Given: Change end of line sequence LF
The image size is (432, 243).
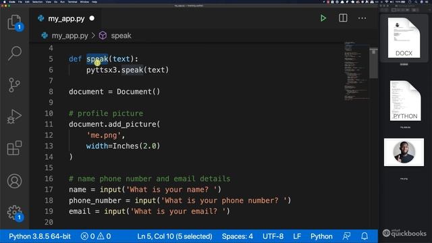Looking at the screenshot, I should click(297, 236).
